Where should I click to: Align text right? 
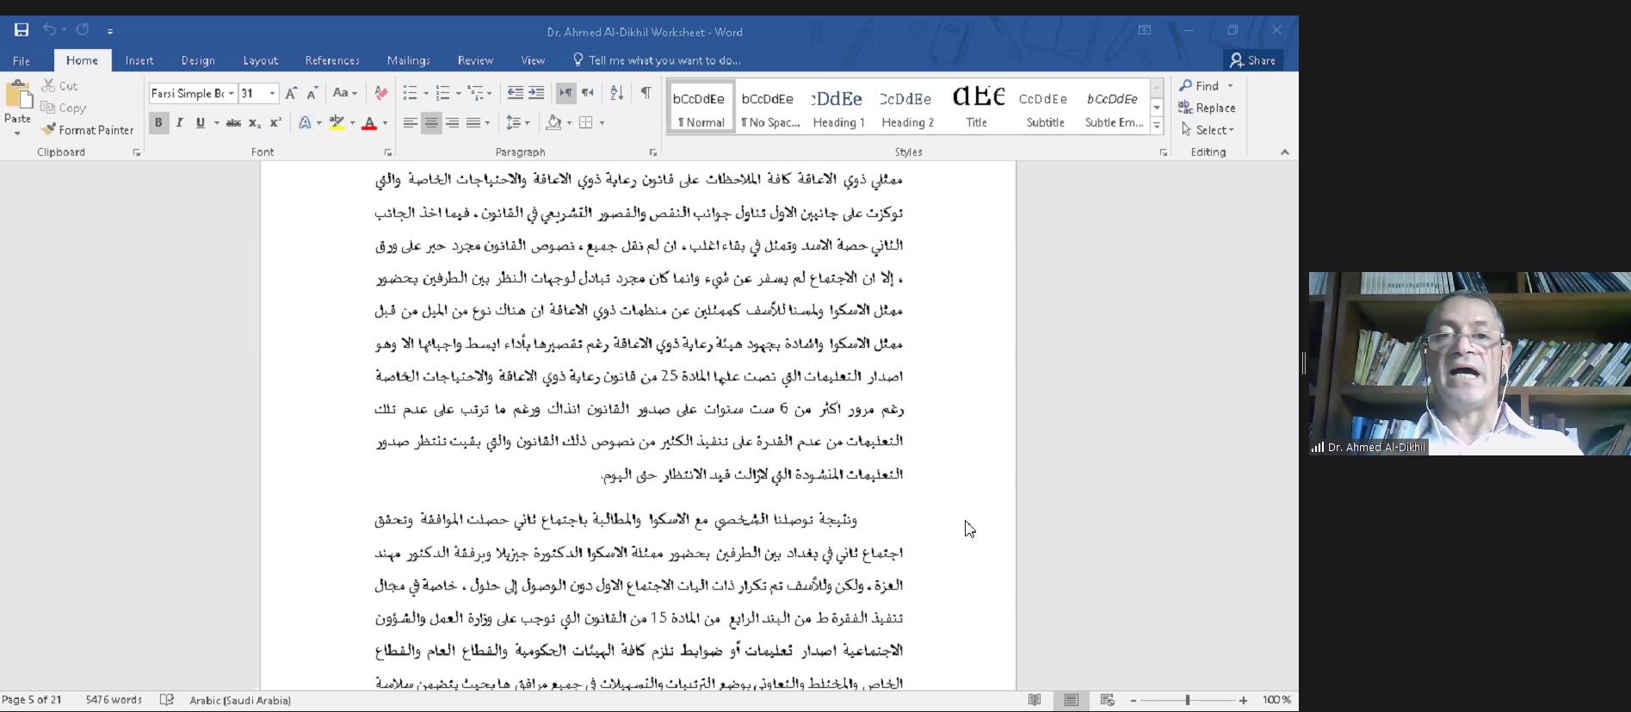pos(452,123)
